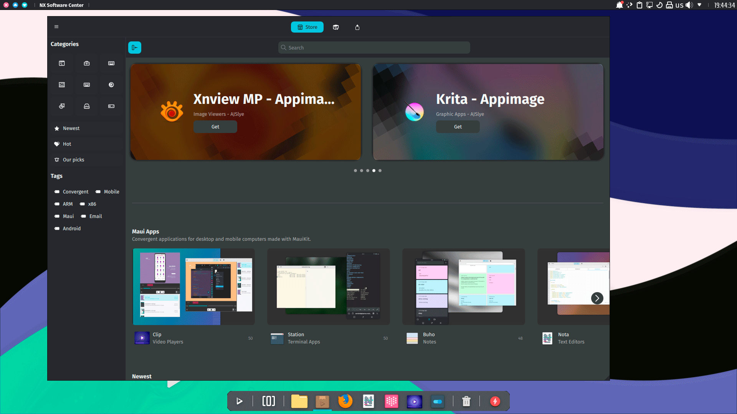737x414 pixels.
Task: Open the installed apps tab icon
Action: (x=336, y=27)
